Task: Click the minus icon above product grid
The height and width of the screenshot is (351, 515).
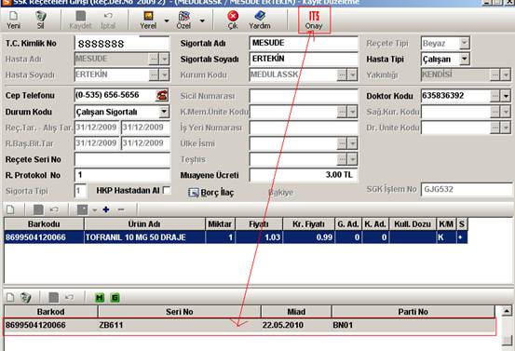Action: coord(121,209)
